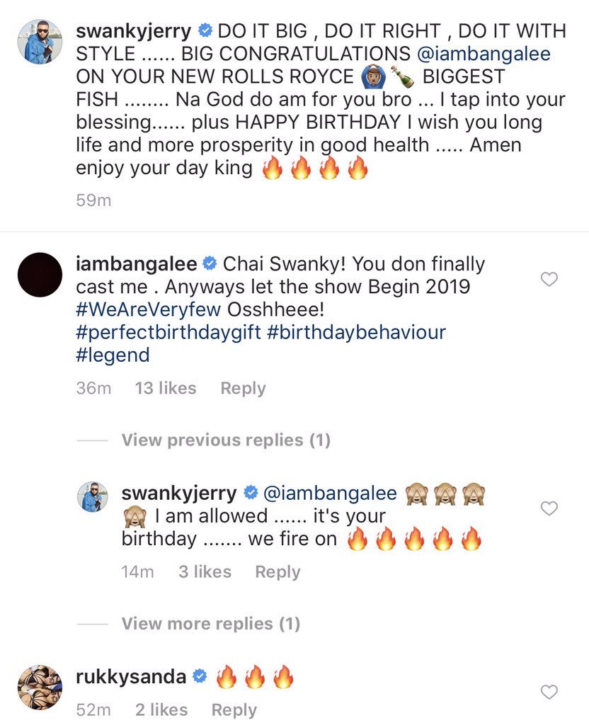Open rukkysanda's profile avatar
Screen dimensions: 589x725
(x=38, y=687)
